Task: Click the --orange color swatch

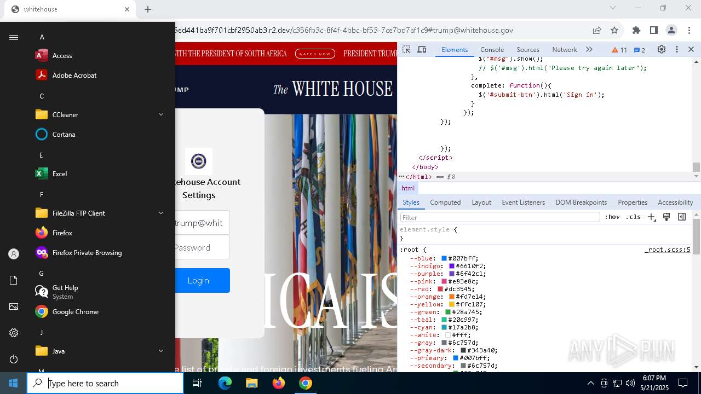Action: [x=452, y=297]
